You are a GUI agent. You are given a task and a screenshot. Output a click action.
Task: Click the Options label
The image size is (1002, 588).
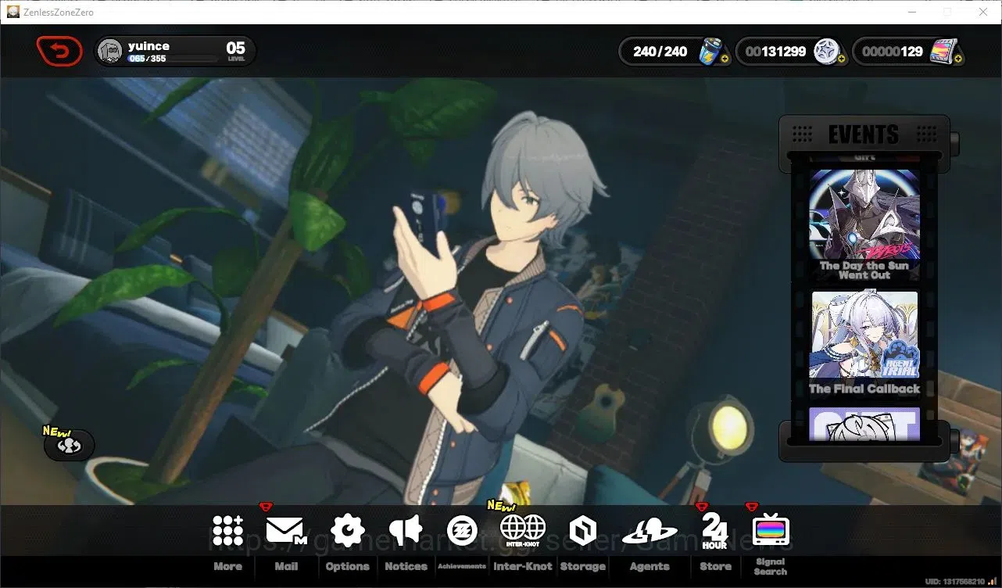coord(348,566)
